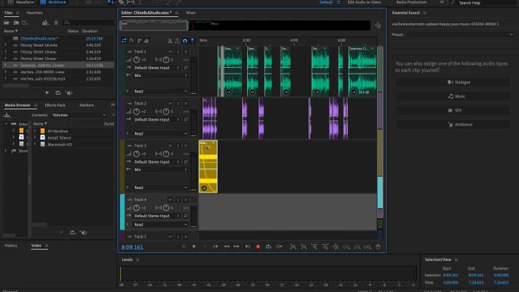Click Track 2 pan knob
Screen dimensions: 519x292
click(166, 111)
